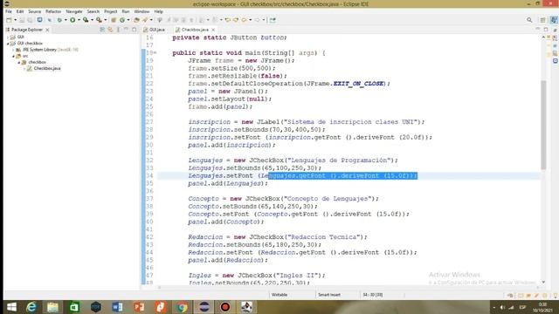
Task: Open the File menu
Action: pos(8,11)
